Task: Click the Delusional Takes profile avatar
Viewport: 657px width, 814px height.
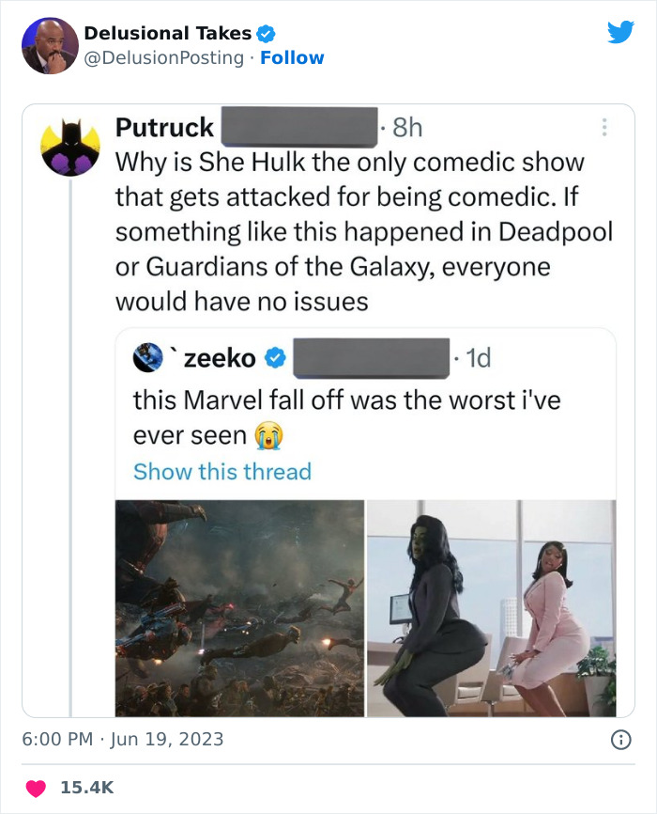Action: 49,45
